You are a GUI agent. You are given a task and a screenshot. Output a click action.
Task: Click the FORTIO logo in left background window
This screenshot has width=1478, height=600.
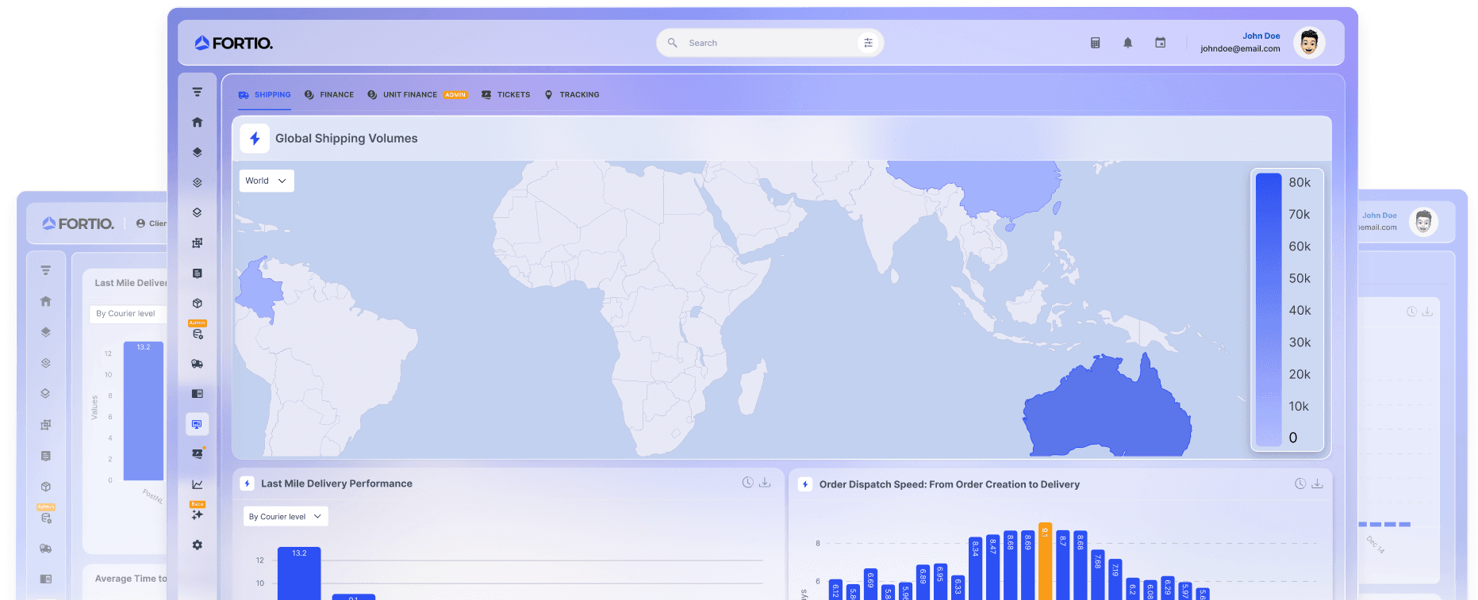tap(79, 224)
